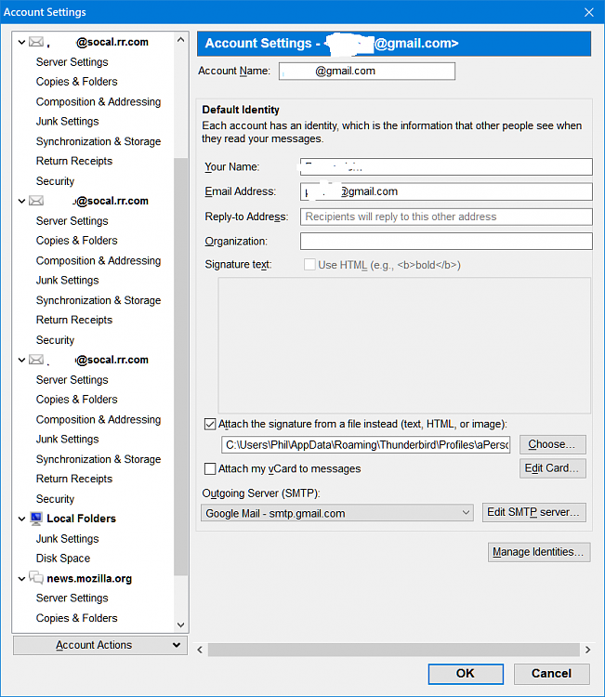This screenshot has height=697, width=605.
Task: Open Disk Space under Local Folders
Action: pyautogui.click(x=62, y=559)
